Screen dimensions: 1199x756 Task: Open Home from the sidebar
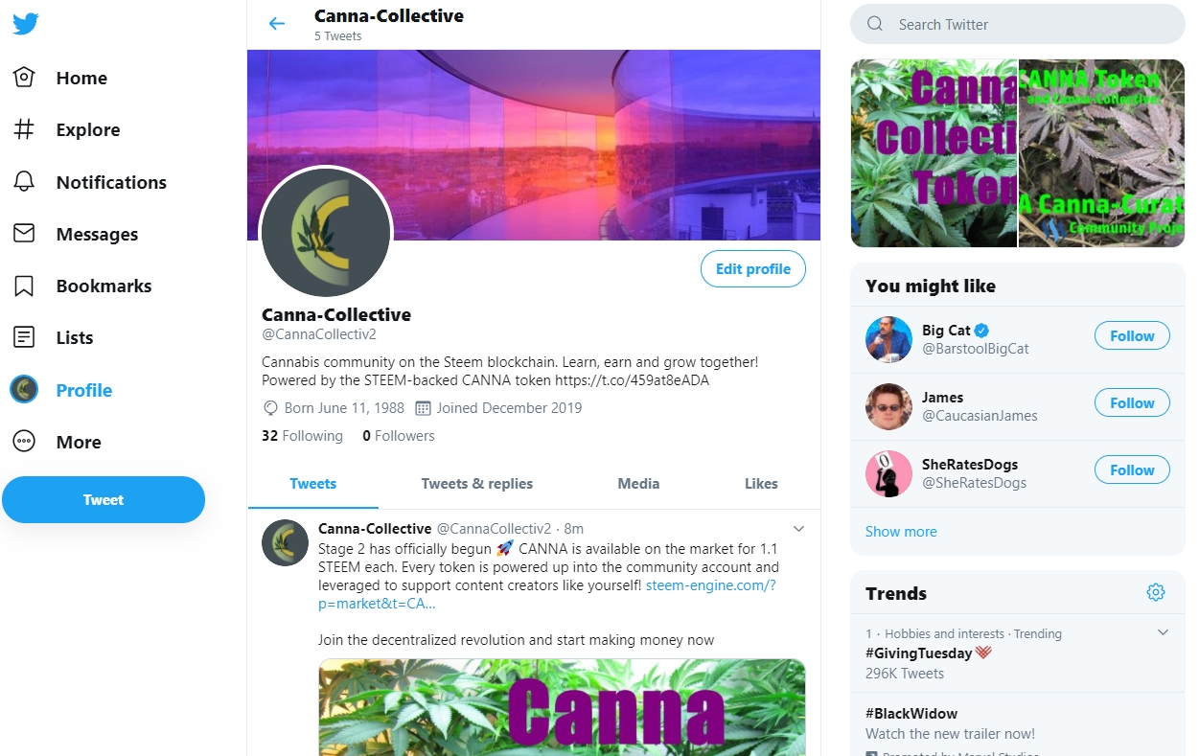click(60, 78)
